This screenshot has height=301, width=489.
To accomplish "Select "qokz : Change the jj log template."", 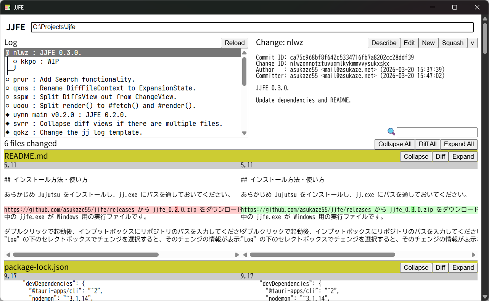I will click(123, 132).
